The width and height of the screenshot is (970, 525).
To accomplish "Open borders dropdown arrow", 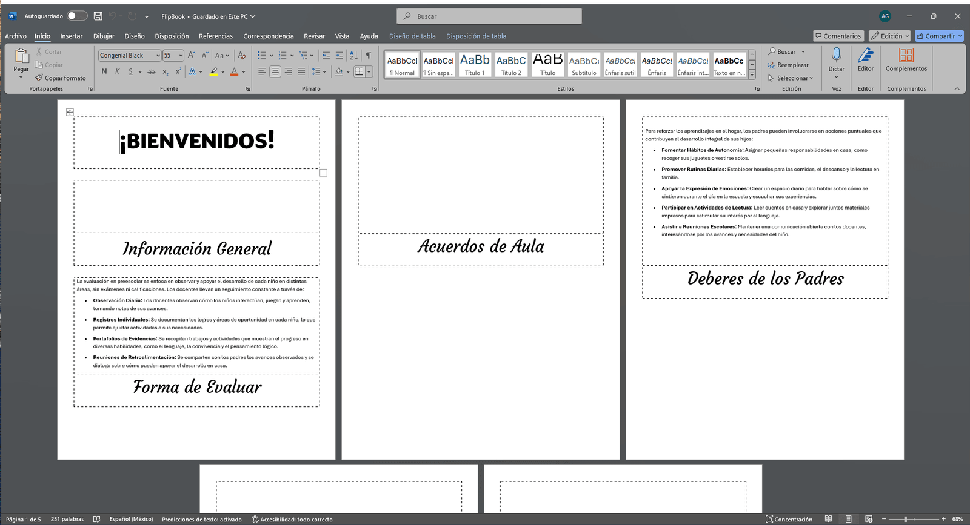I will pyautogui.click(x=369, y=71).
